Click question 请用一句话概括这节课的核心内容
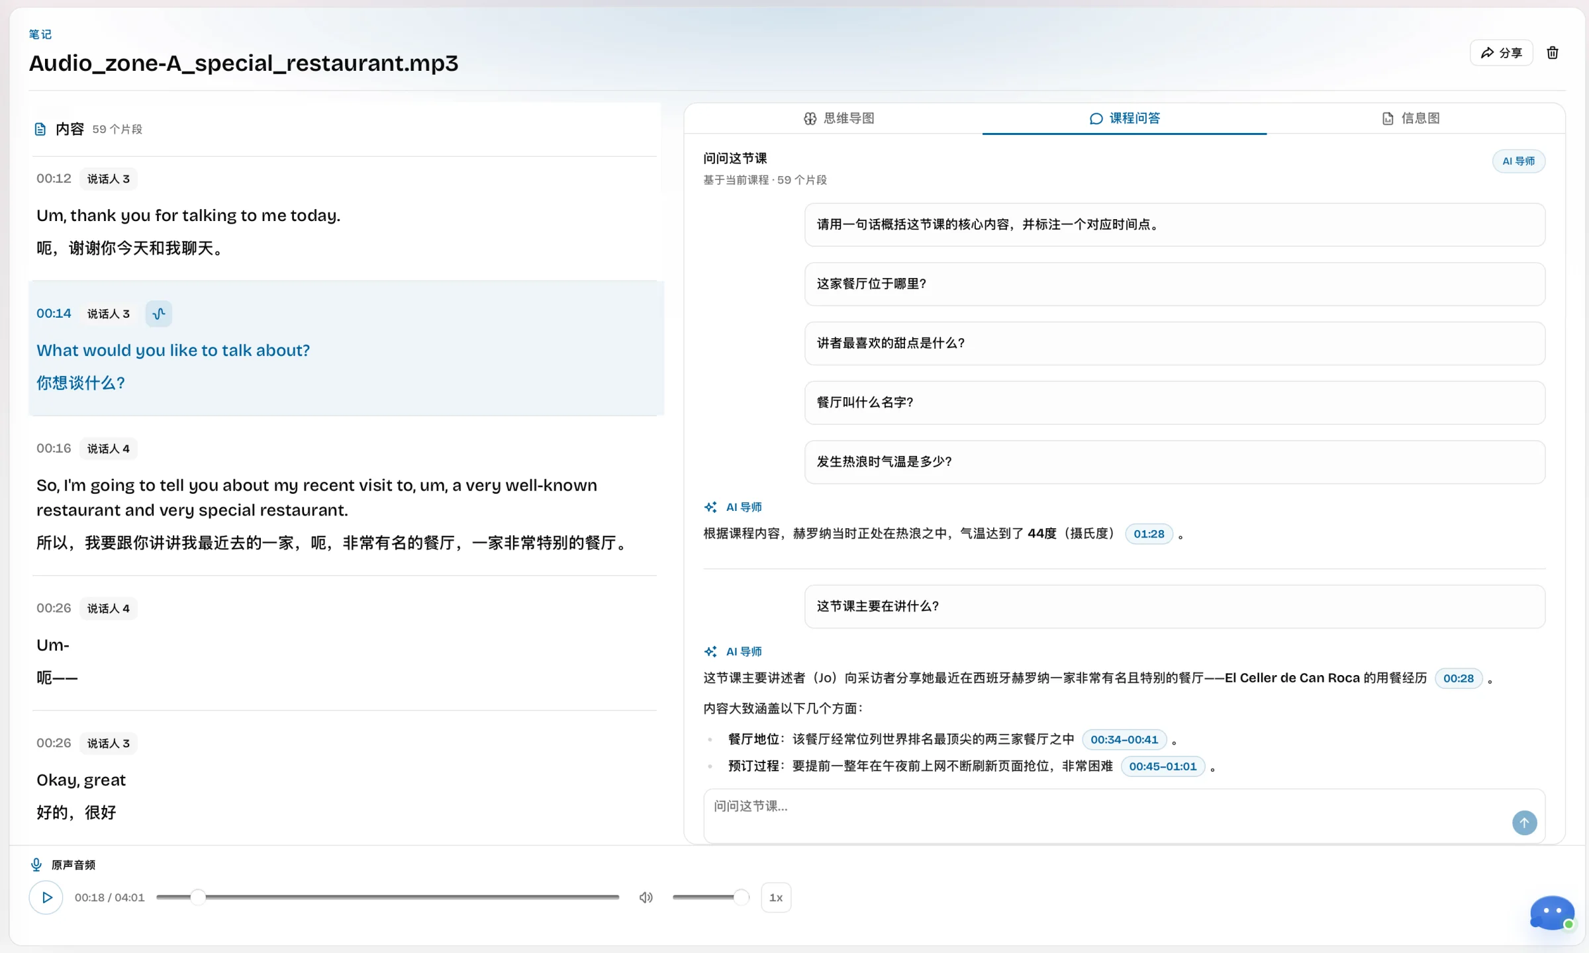The height and width of the screenshot is (953, 1589). coord(1175,224)
